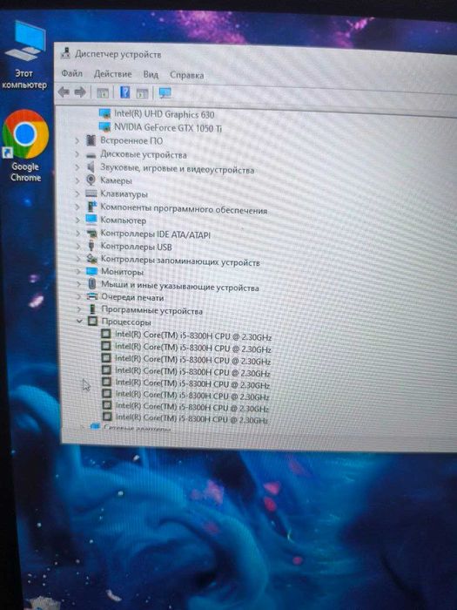Click the Контроллеры USB plug icon
The image size is (457, 610).
[91, 246]
